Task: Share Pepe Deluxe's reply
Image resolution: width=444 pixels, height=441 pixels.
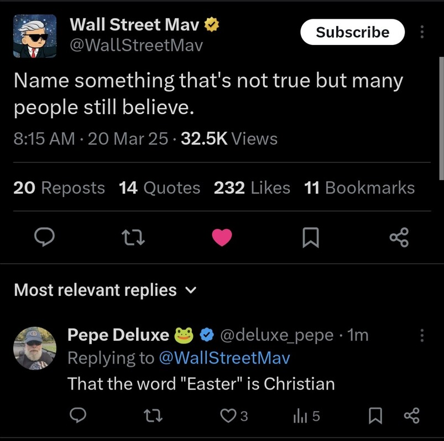Action: click(412, 416)
